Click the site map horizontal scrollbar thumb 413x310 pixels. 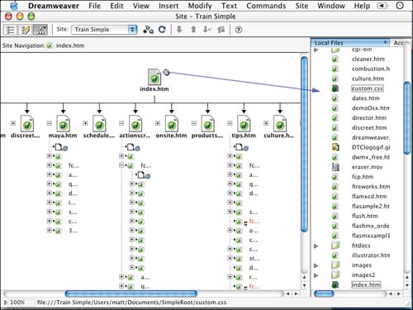point(131,293)
